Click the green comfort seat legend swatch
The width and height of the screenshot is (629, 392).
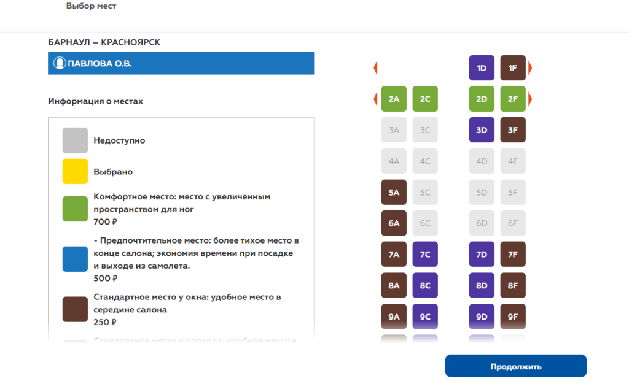(75, 209)
